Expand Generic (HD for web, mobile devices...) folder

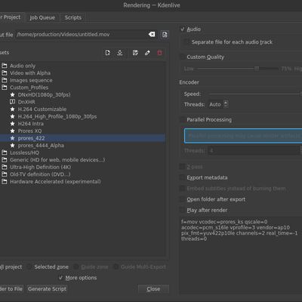click(5, 160)
